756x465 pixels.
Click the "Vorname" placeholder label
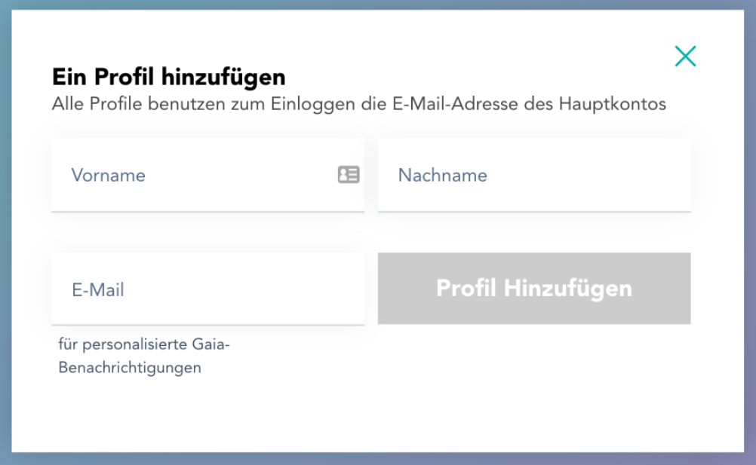point(109,175)
